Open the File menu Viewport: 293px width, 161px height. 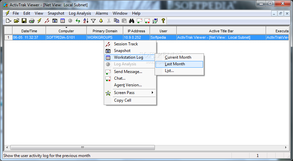point(16,13)
